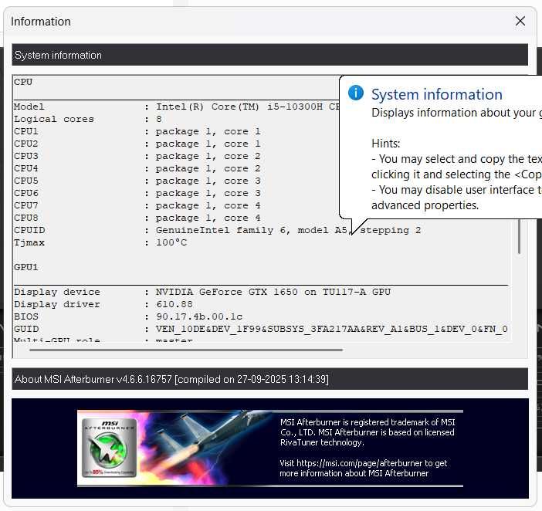542x511 pixels.
Task: Click the Model row text Intel Core i5-10300H
Action: coord(176,107)
